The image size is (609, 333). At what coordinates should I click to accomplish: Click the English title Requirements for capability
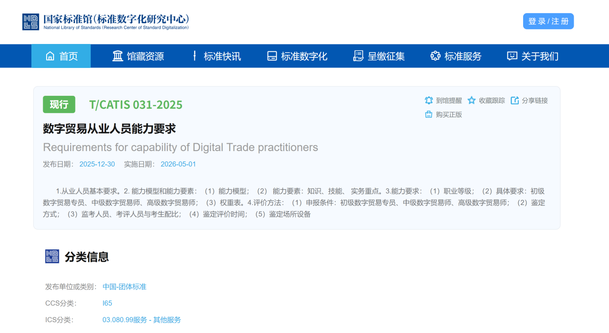coord(180,147)
